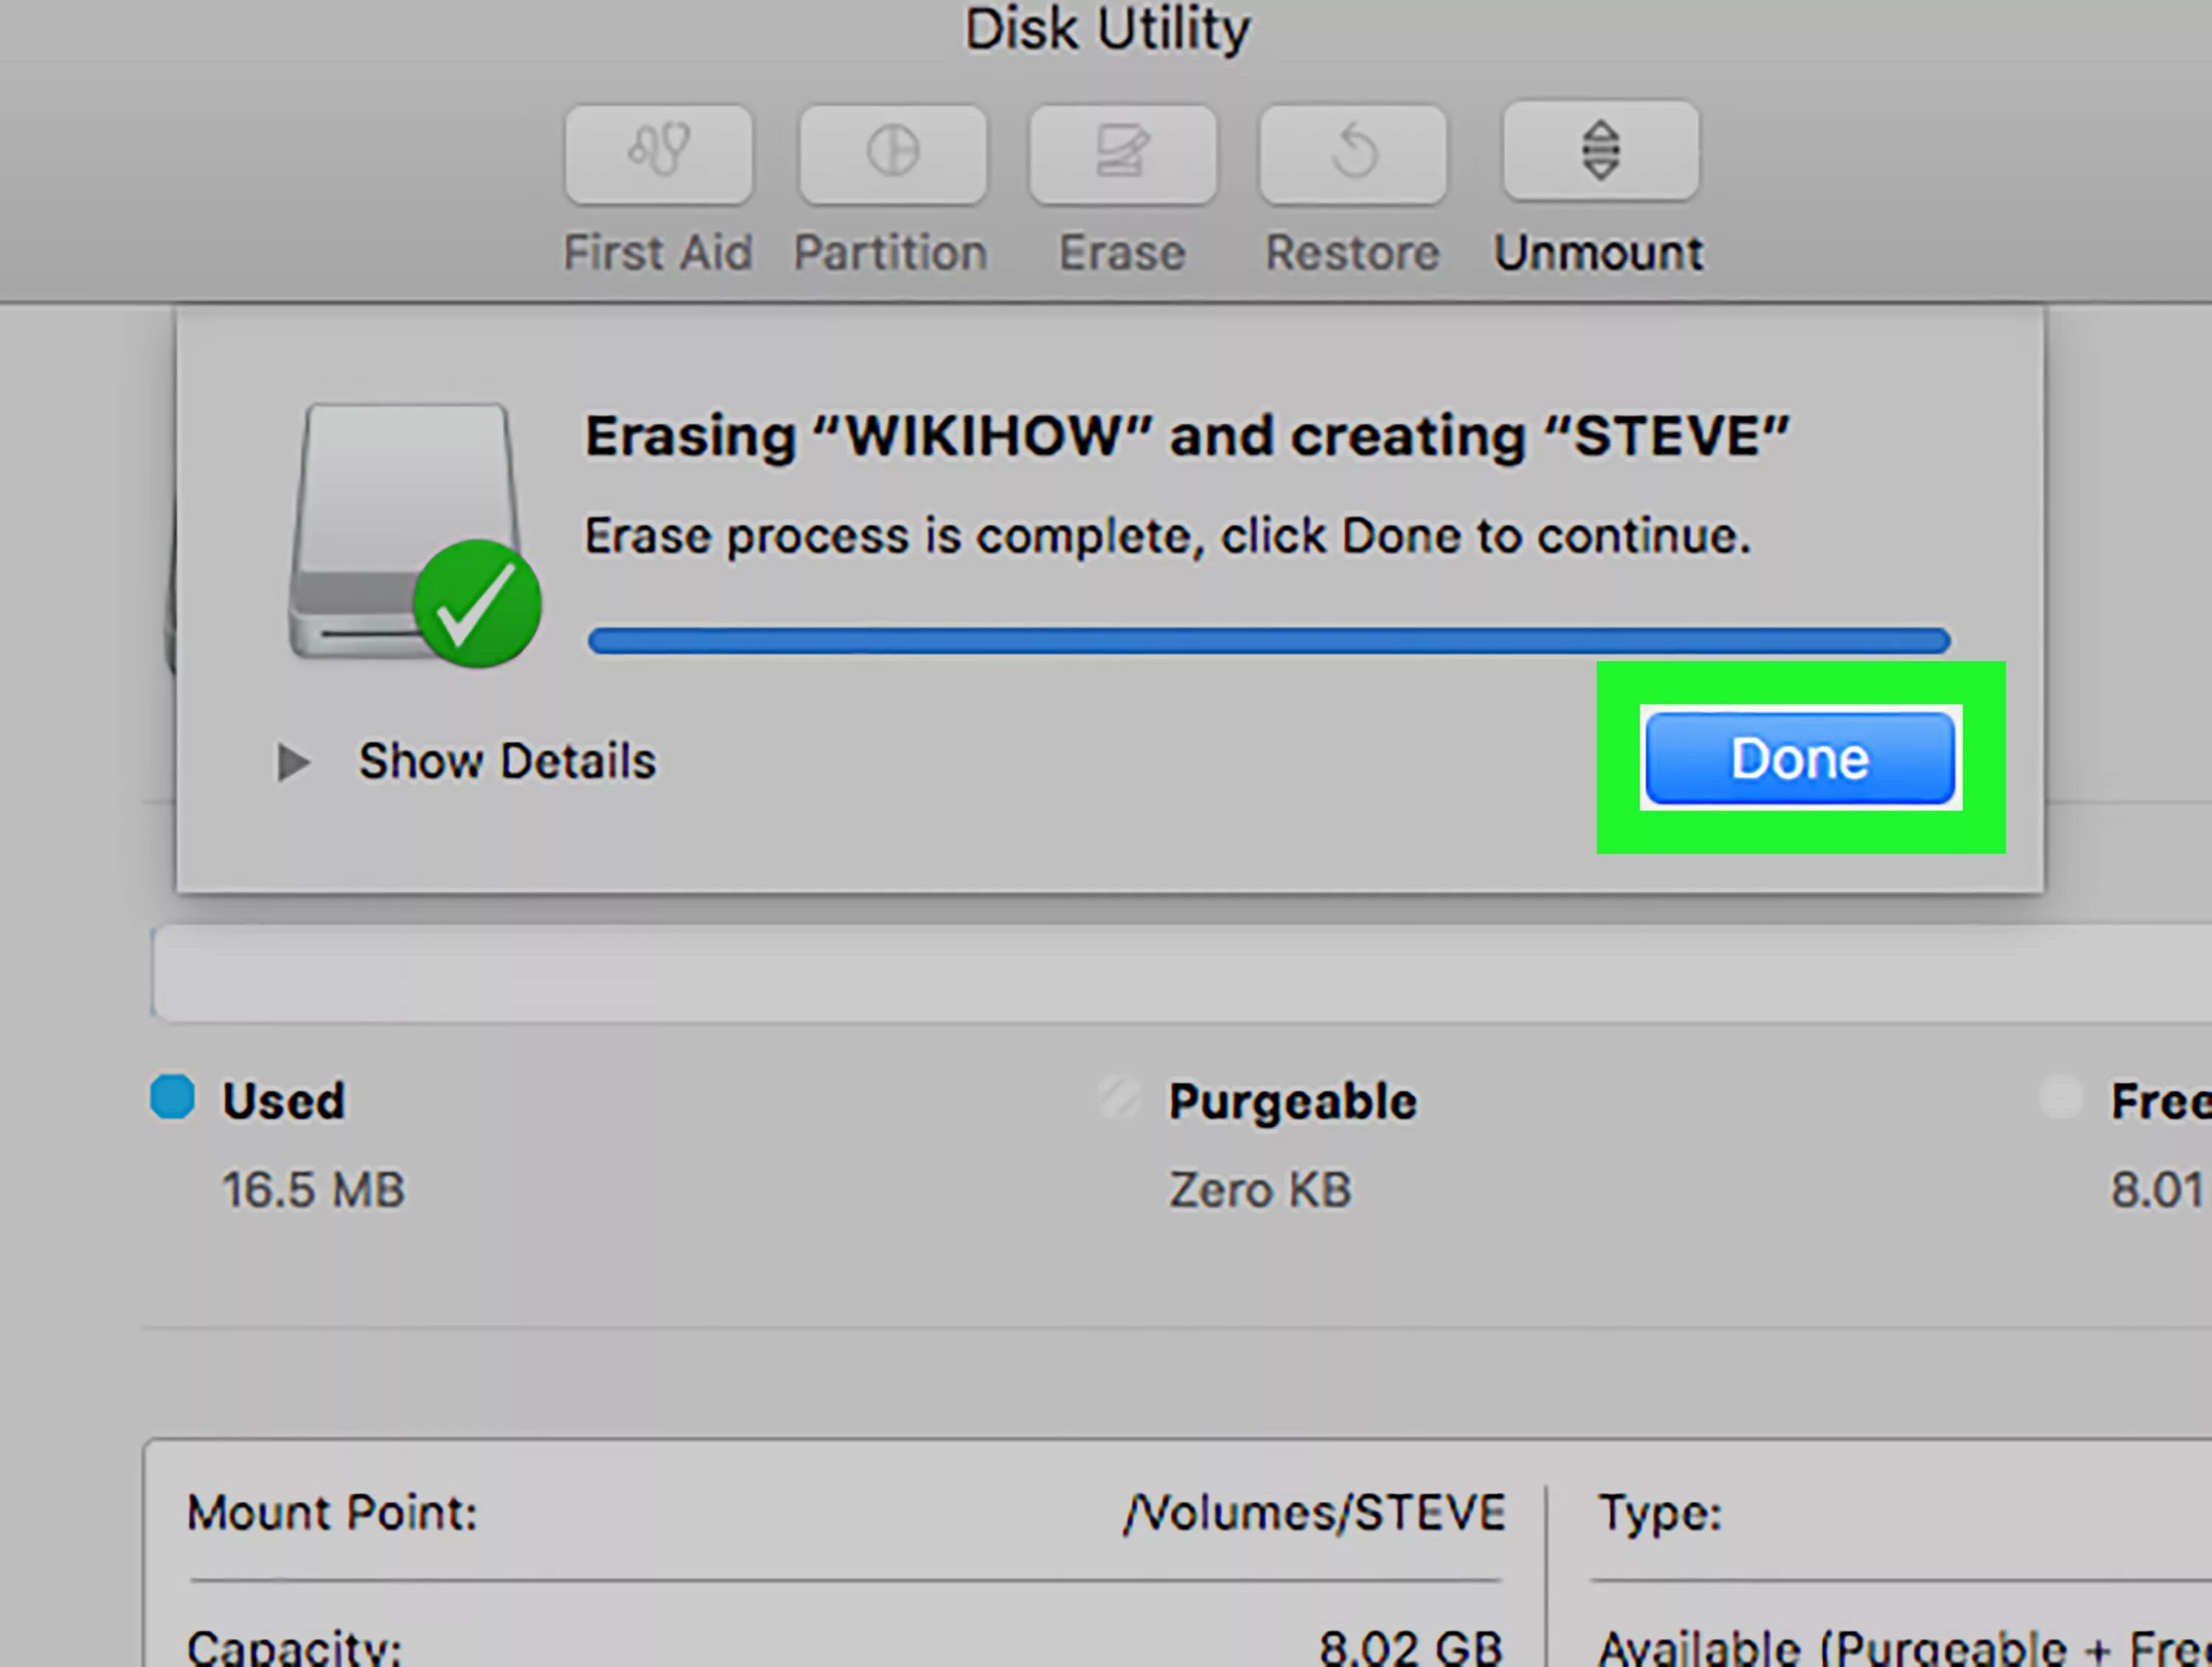Click the Restore arrow icon
Screen dimensions: 2212x1667
1353,154
